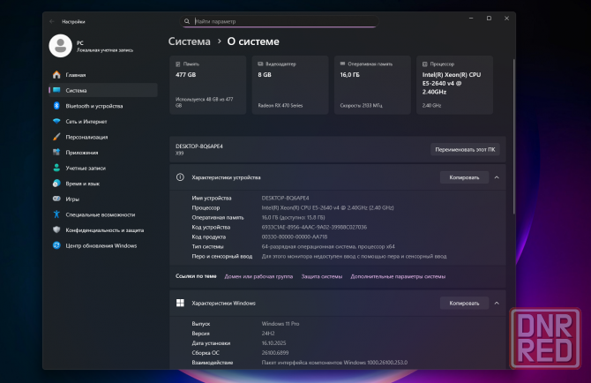The width and height of the screenshot is (591, 383).
Task: Open Bluetooth и устройства via its icon
Action: 56,106
